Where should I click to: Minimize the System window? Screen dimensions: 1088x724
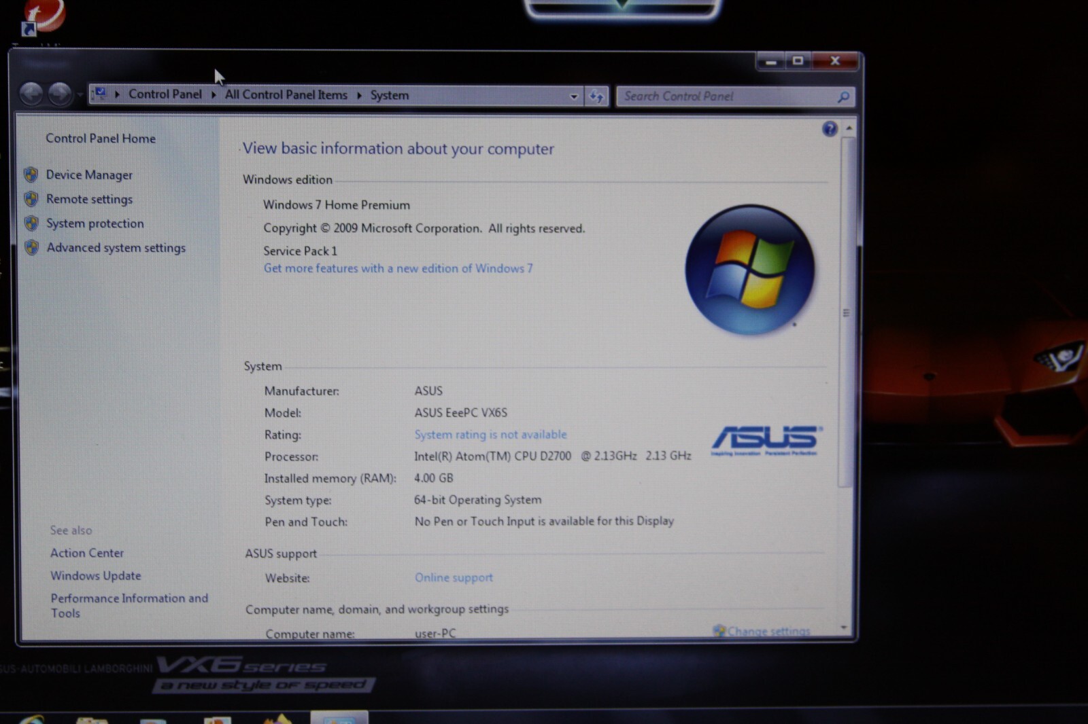(x=770, y=62)
